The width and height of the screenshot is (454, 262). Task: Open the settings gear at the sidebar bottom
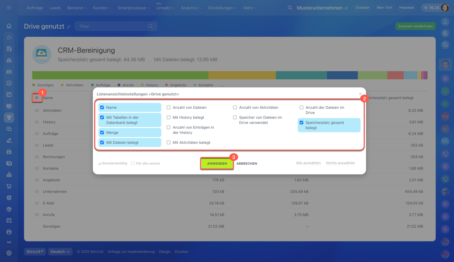pyautogui.click(x=9, y=253)
